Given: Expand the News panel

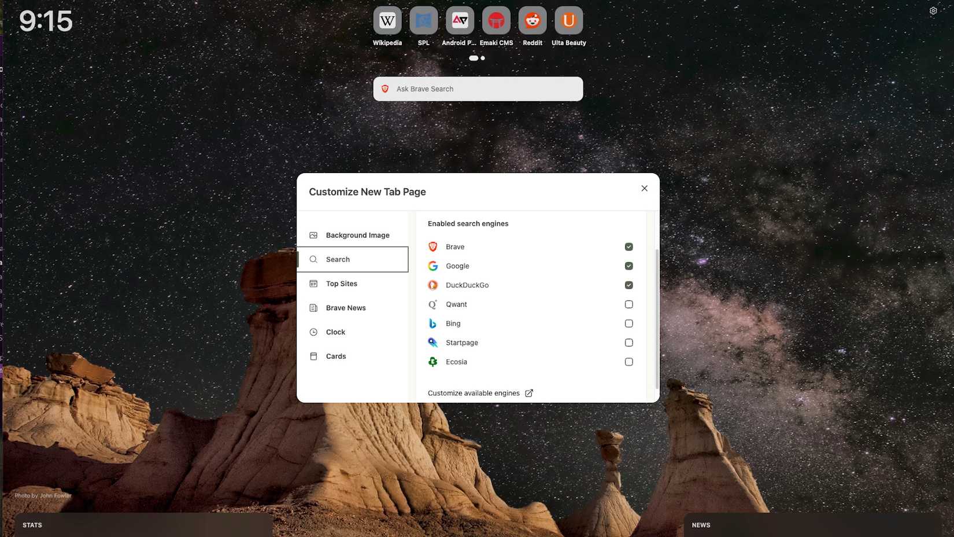Looking at the screenshot, I should point(701,525).
